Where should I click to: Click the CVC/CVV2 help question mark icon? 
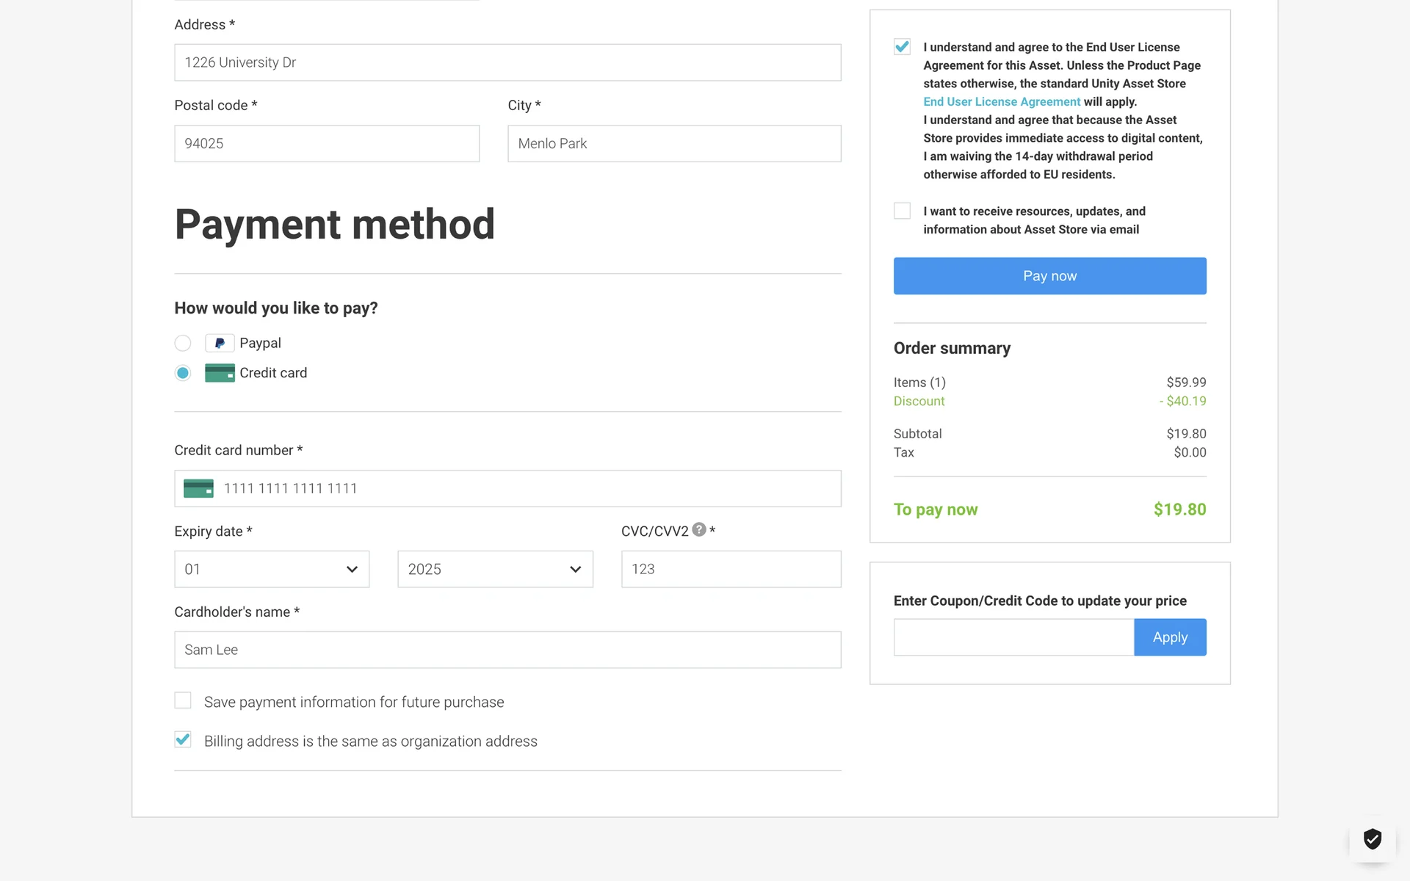tap(699, 529)
